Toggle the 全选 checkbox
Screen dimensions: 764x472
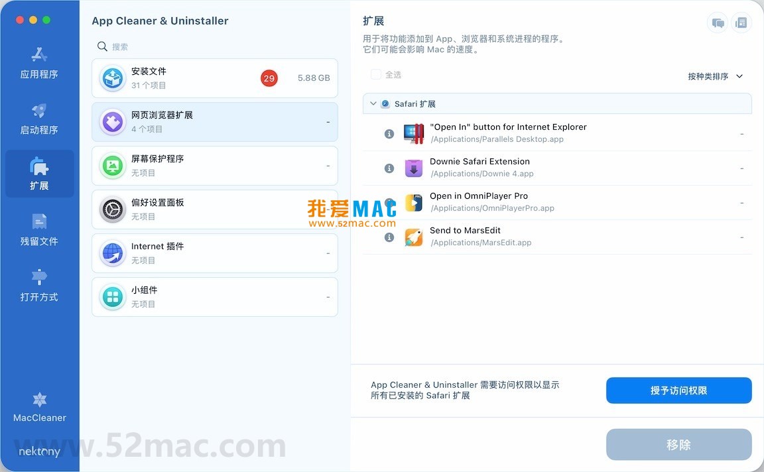point(375,74)
